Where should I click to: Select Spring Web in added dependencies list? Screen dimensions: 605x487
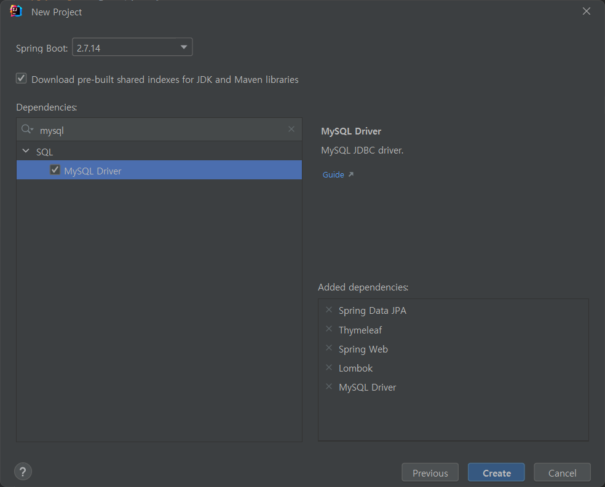pyautogui.click(x=363, y=349)
